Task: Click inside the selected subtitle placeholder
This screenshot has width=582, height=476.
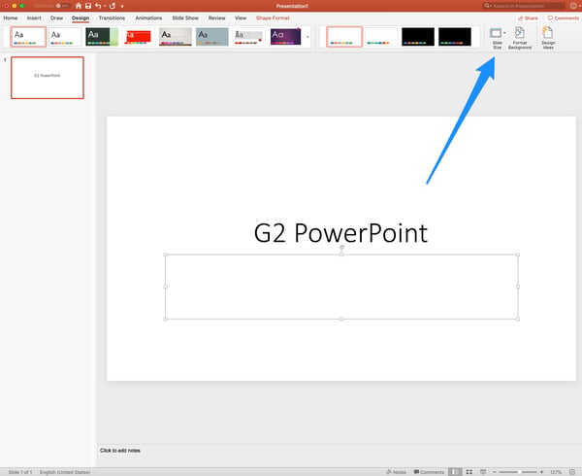Action: 341,287
